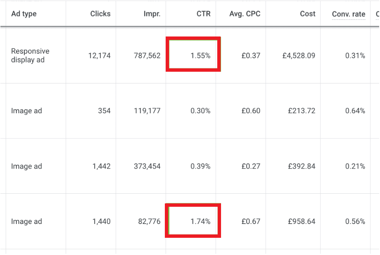The height and width of the screenshot is (255, 380).
Task: Select the 12,174 clicks cell
Action: tap(99, 56)
